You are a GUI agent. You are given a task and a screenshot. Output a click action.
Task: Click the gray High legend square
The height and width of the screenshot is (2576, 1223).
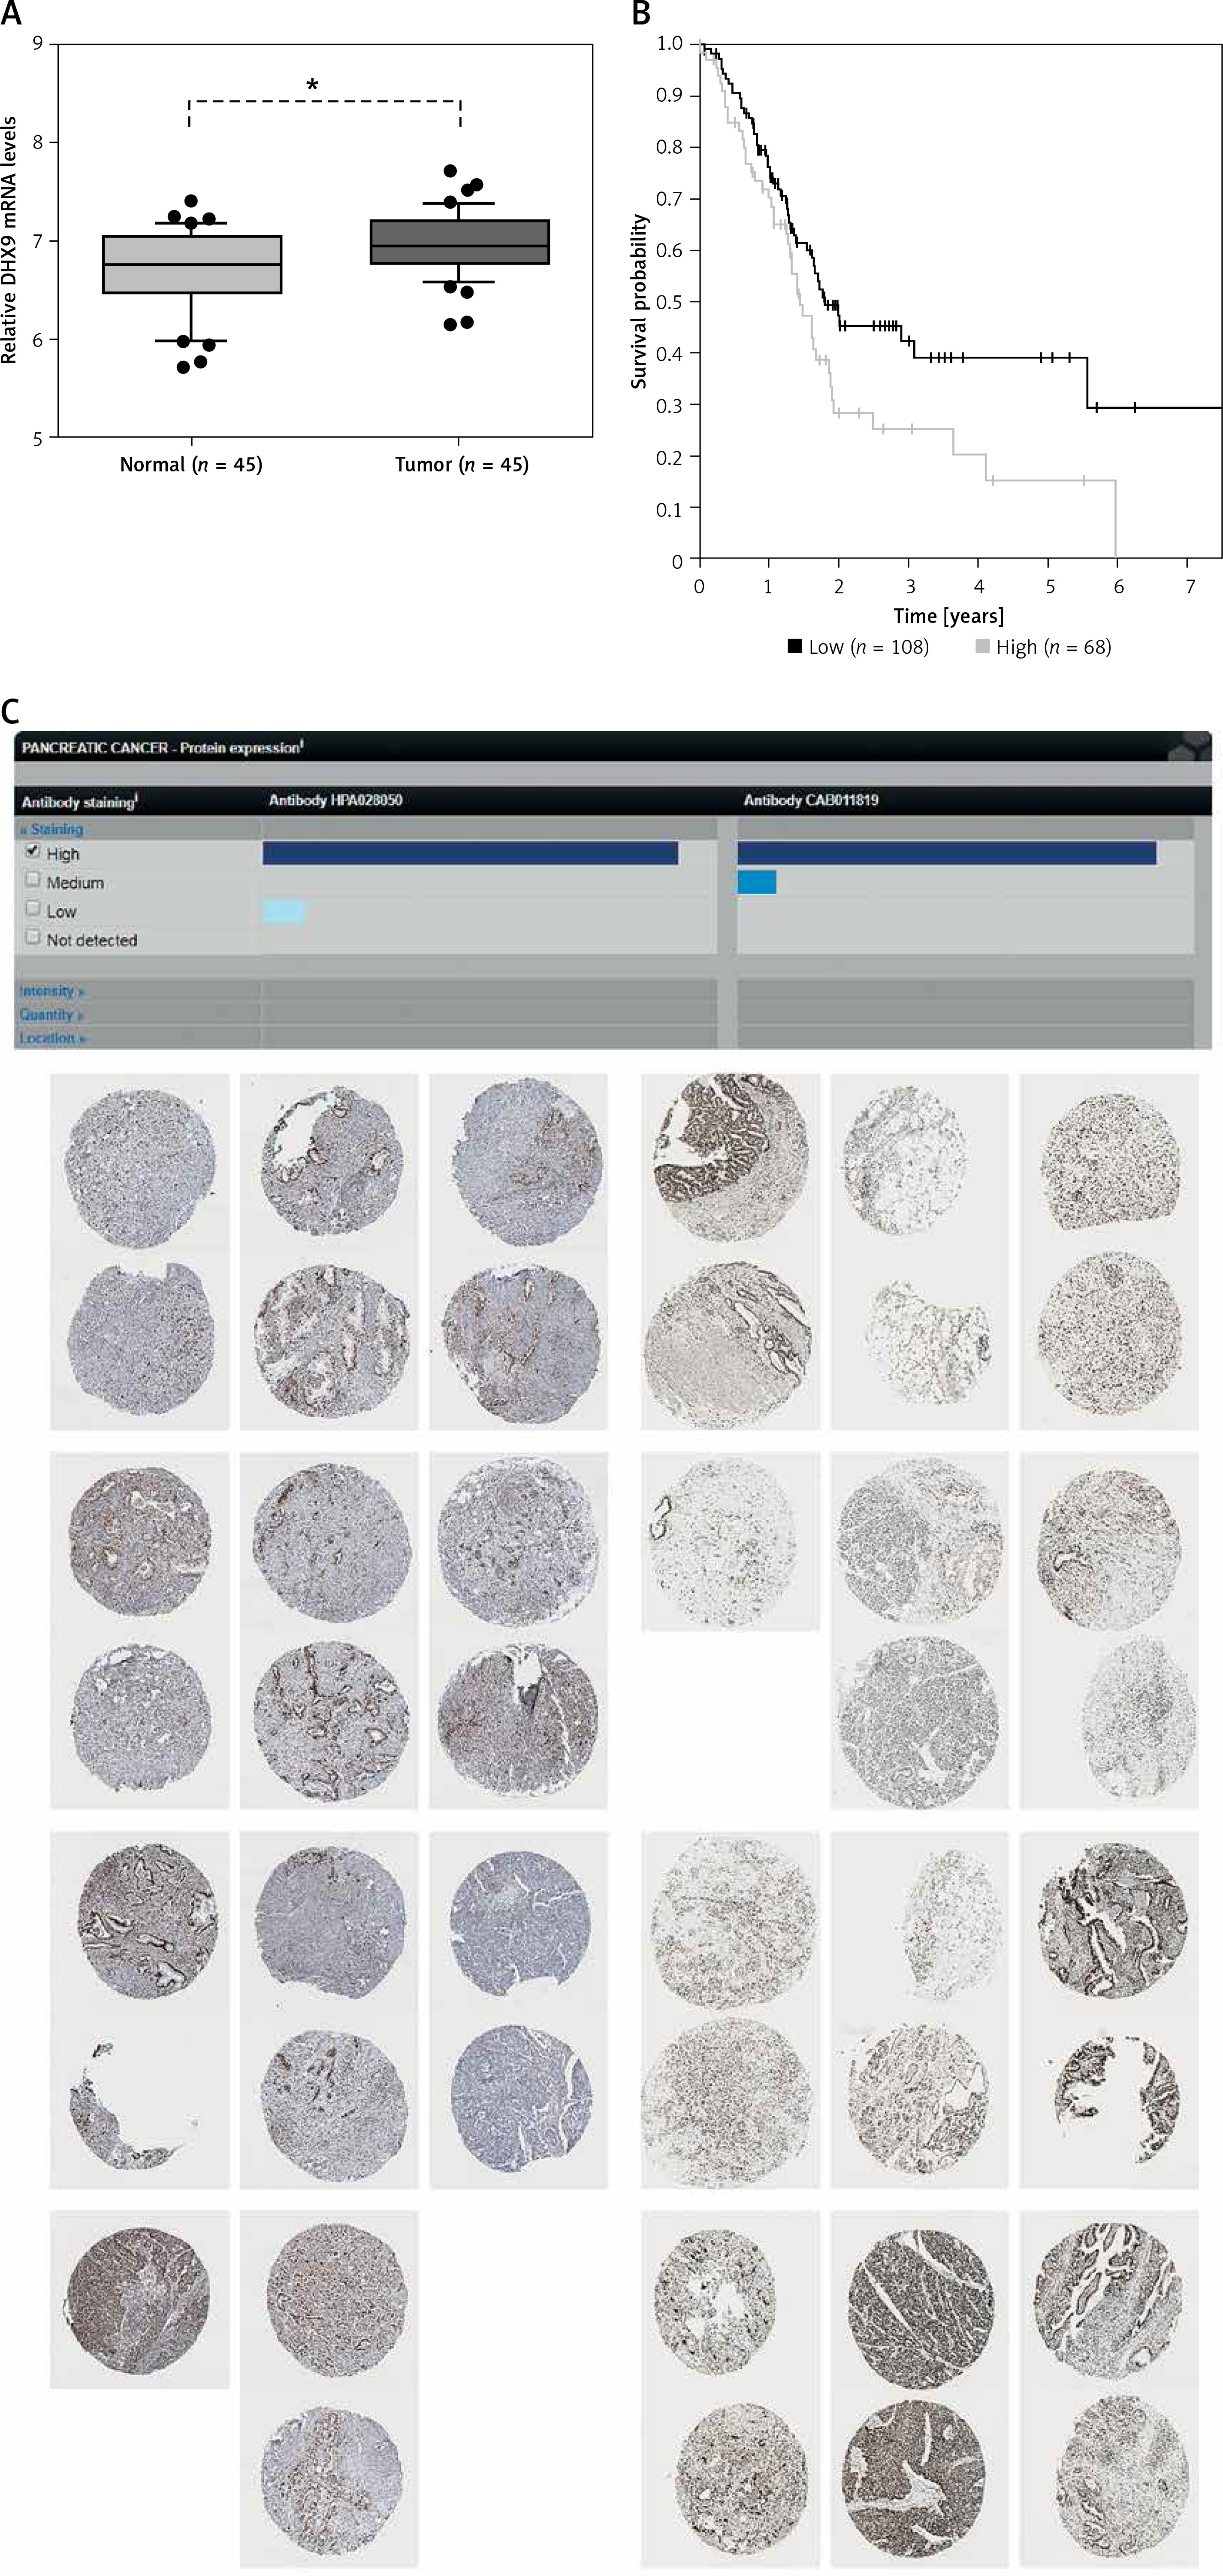(x=982, y=646)
